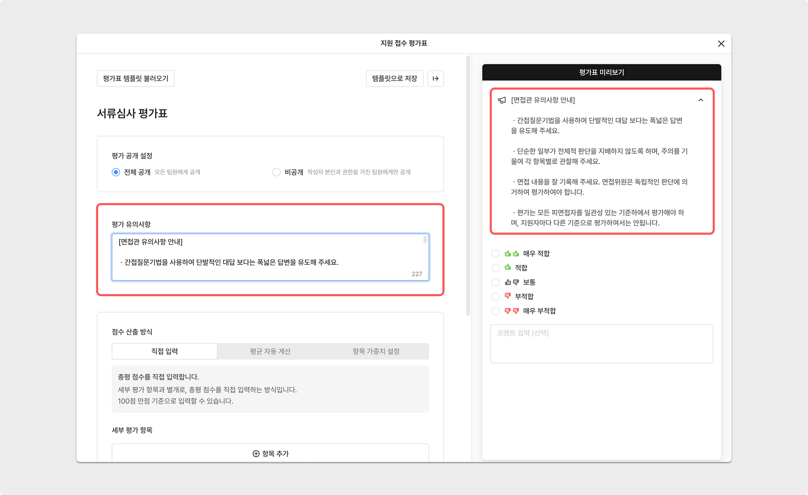The width and height of the screenshot is (808, 495).
Task: Switch to 항목 가중치 설정 tab
Action: pyautogui.click(x=376, y=351)
